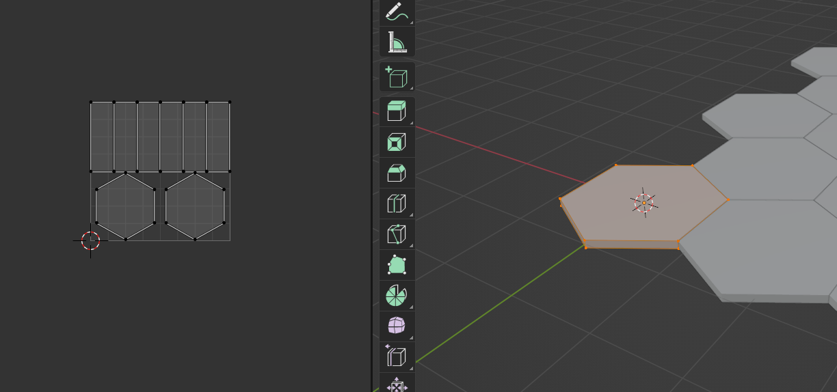Pick the Edge Slide tool
Image resolution: width=837 pixels, height=392 pixels.
(397, 357)
